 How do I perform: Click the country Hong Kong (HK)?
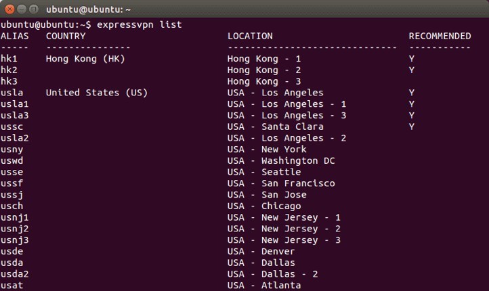click(85, 59)
